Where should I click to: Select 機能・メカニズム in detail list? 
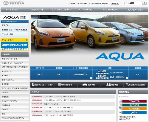point(15,80)
